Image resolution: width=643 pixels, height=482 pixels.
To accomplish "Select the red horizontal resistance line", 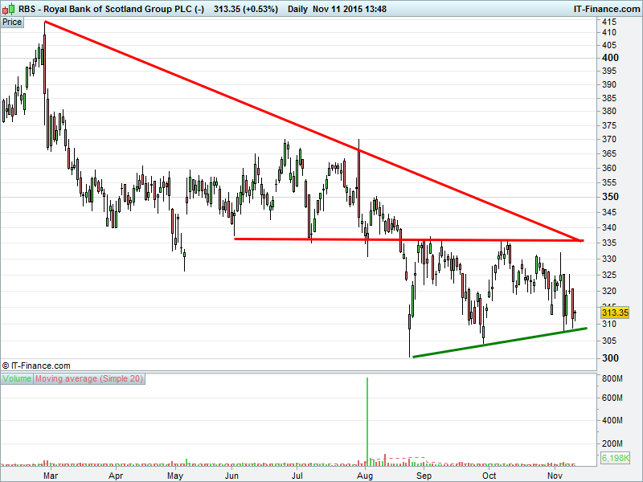I will tap(402, 239).
